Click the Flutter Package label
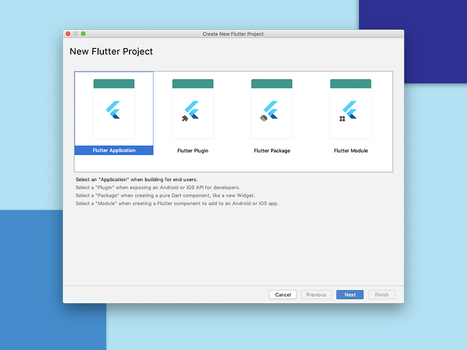467x350 pixels. (x=272, y=150)
